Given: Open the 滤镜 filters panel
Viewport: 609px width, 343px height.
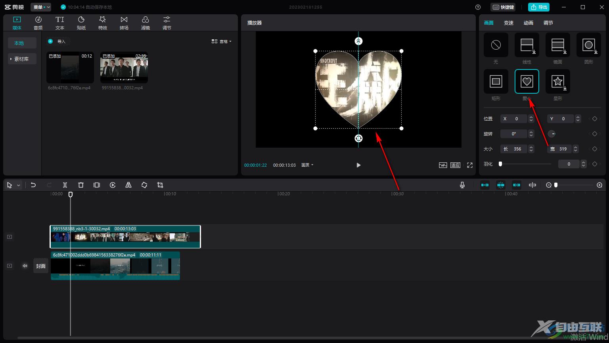Looking at the screenshot, I should point(146,23).
